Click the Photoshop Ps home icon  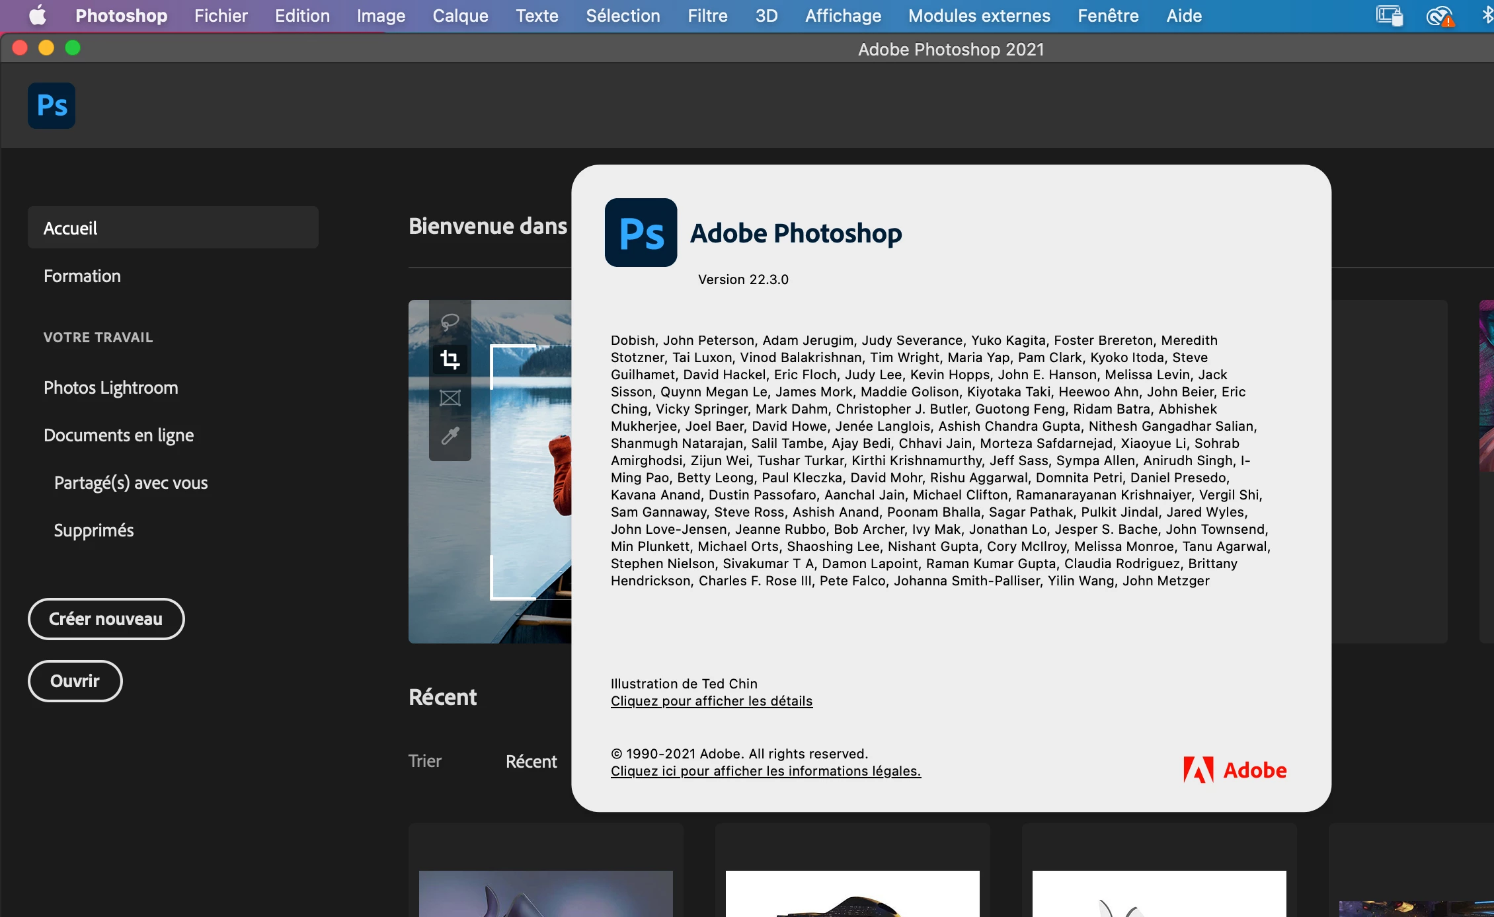point(52,106)
